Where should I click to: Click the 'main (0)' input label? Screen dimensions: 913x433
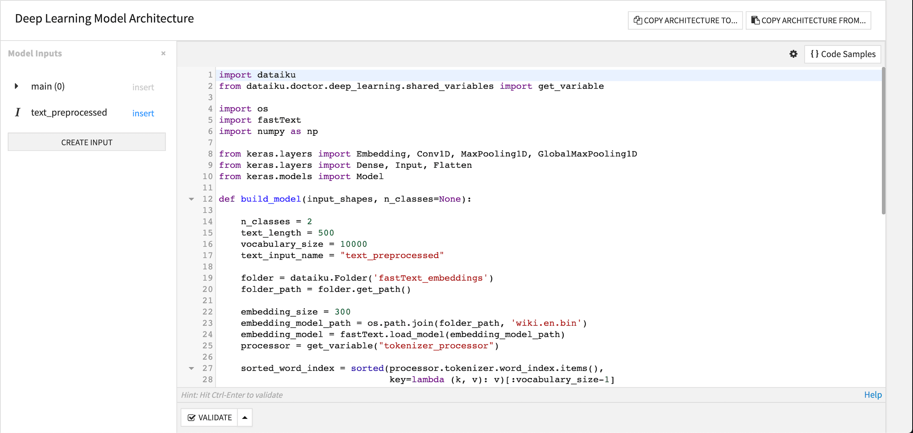(48, 86)
